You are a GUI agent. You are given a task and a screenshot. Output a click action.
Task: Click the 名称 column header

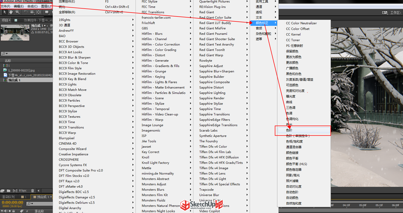8,61
